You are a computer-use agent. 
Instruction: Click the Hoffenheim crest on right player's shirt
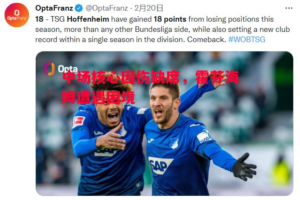[x=174, y=143]
